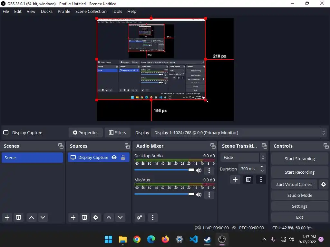Move source up arrow in Sources dock
Viewport: 330px width, 247px height.
click(x=109, y=217)
